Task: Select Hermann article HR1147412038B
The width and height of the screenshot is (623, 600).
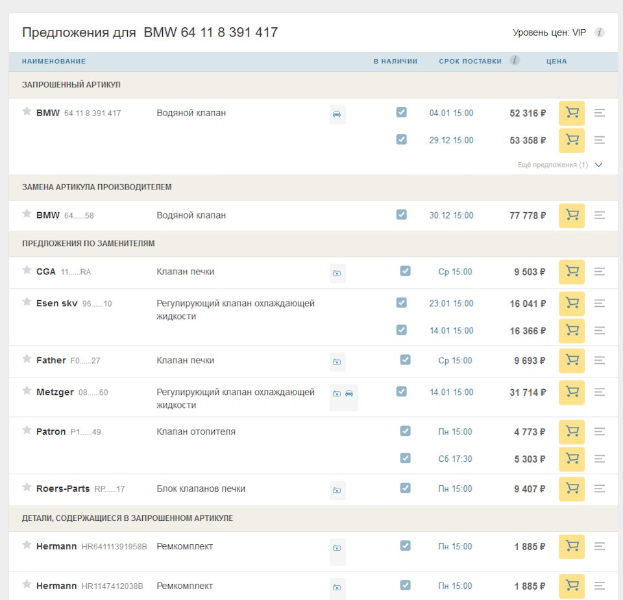Action: (112, 586)
